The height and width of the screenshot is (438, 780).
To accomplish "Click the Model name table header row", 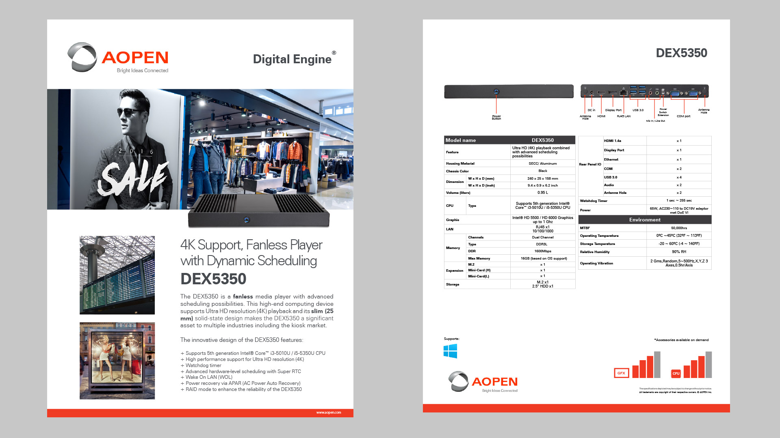I will pos(509,140).
